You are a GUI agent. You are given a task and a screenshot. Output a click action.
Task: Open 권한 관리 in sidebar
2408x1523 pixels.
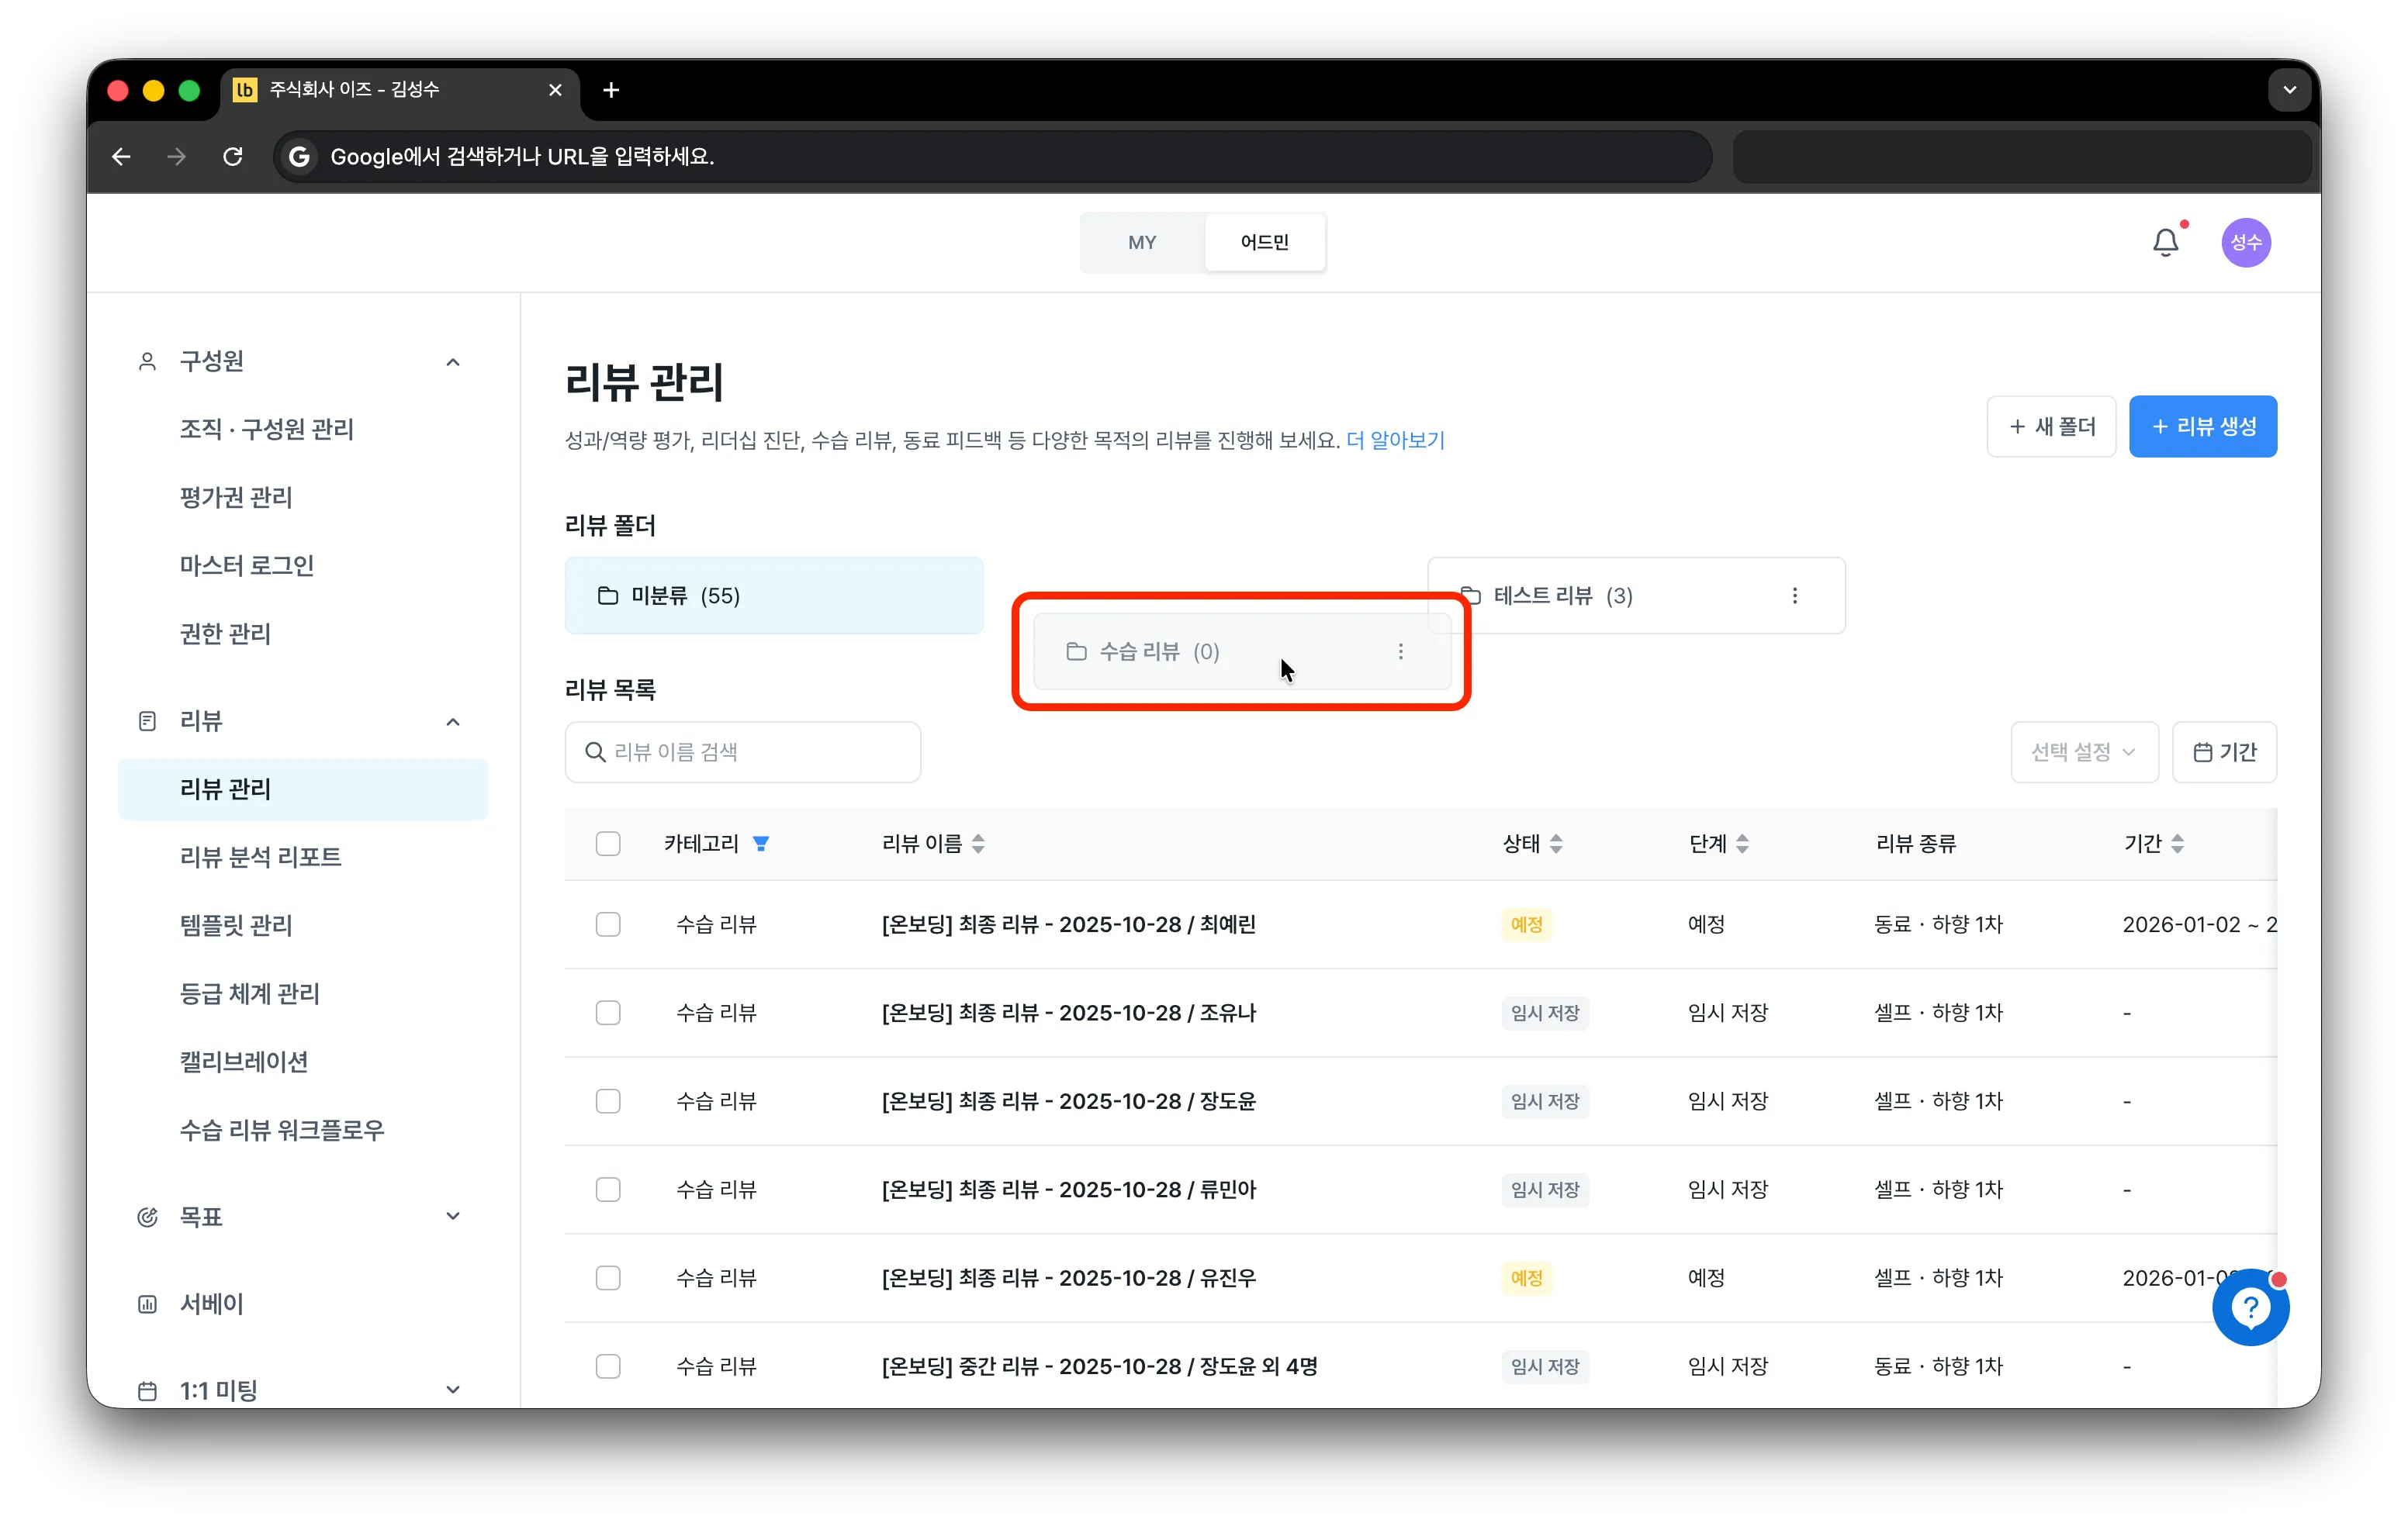[x=225, y=634]
